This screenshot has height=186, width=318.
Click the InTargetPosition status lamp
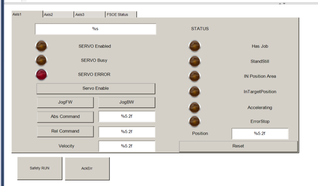194,92
